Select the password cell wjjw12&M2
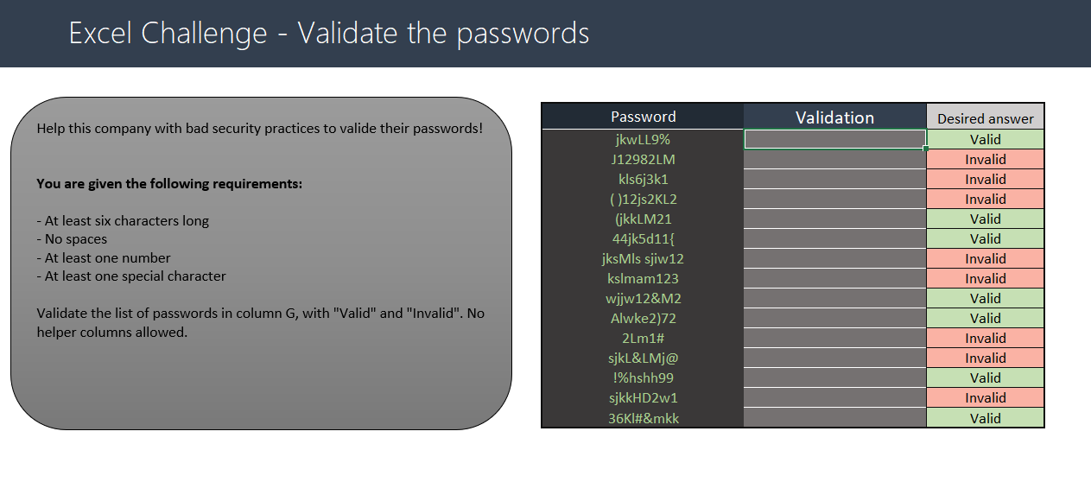The height and width of the screenshot is (482, 1091). (x=643, y=298)
